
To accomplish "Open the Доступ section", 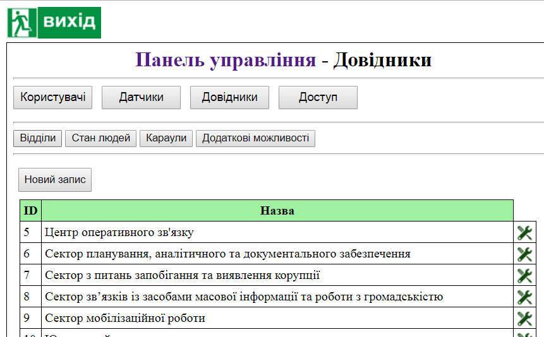I will click(318, 97).
